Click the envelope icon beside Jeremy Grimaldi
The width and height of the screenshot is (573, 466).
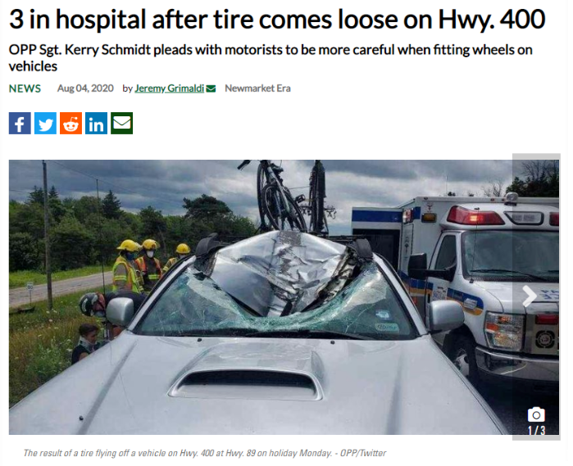tap(212, 89)
